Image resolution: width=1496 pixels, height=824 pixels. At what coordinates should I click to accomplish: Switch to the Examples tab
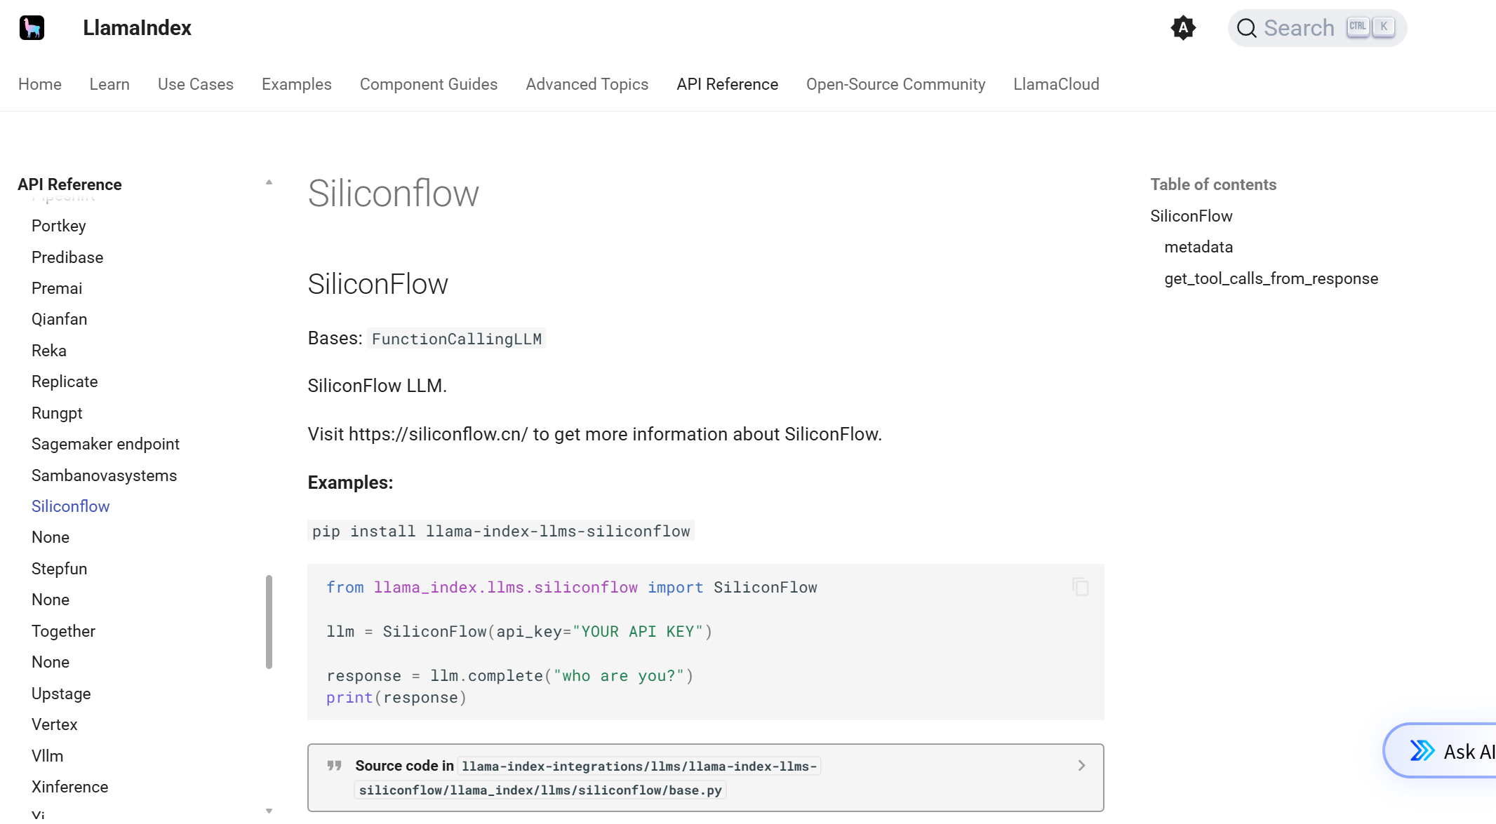tap(296, 84)
